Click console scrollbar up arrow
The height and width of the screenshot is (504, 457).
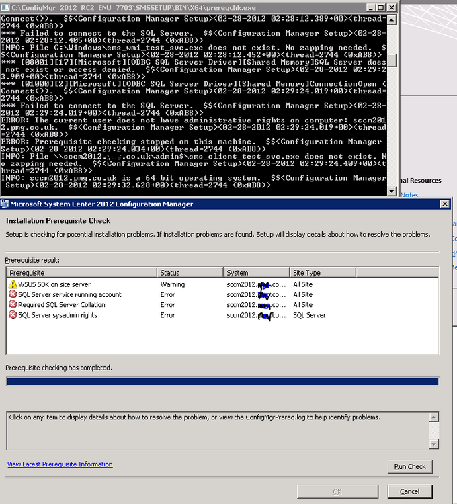(x=391, y=20)
